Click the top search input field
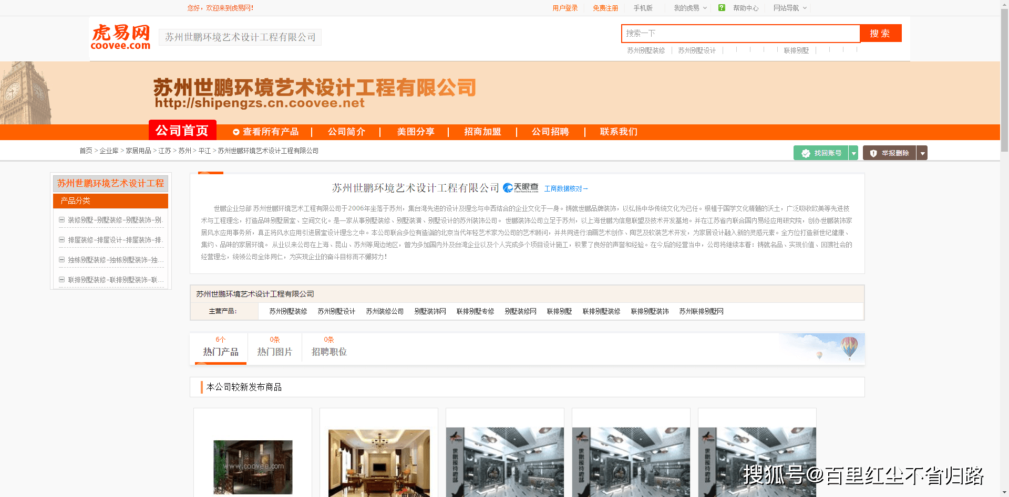The height and width of the screenshot is (497, 1009). tap(736, 33)
